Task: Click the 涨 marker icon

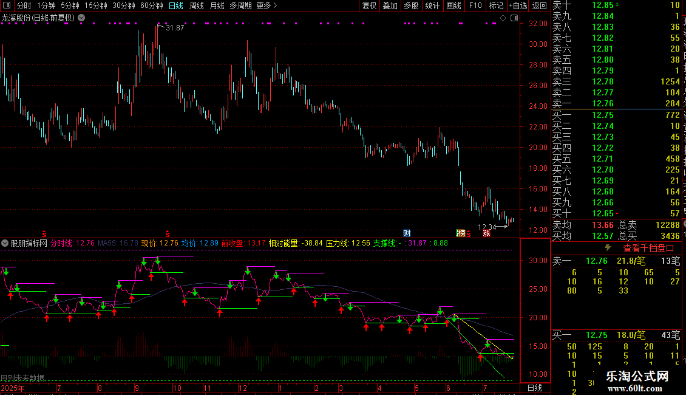Action: (486, 233)
